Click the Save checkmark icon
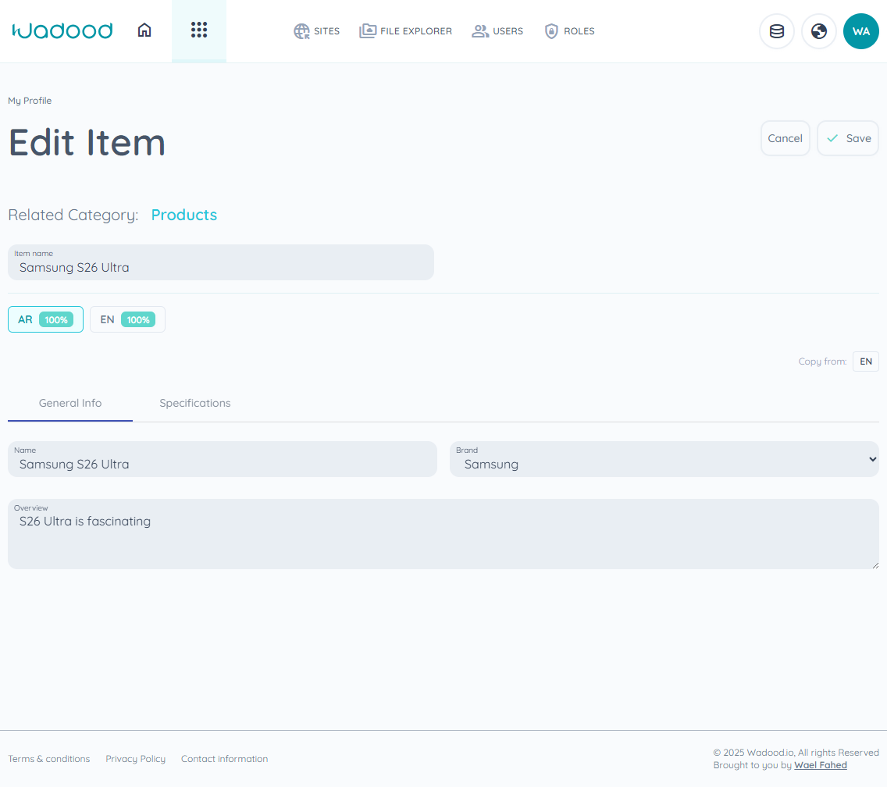 pyautogui.click(x=832, y=139)
